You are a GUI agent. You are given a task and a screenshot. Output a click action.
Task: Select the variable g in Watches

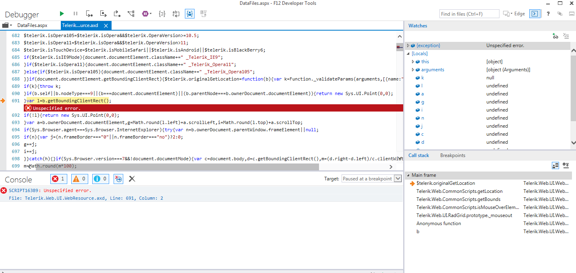(x=487, y=102)
